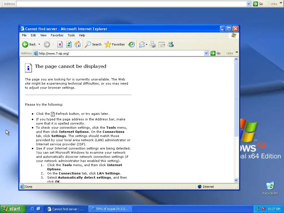This screenshot has width=284, height=213.
Task: Expand the Internet Explorer address dropdown
Action: tap(206, 53)
